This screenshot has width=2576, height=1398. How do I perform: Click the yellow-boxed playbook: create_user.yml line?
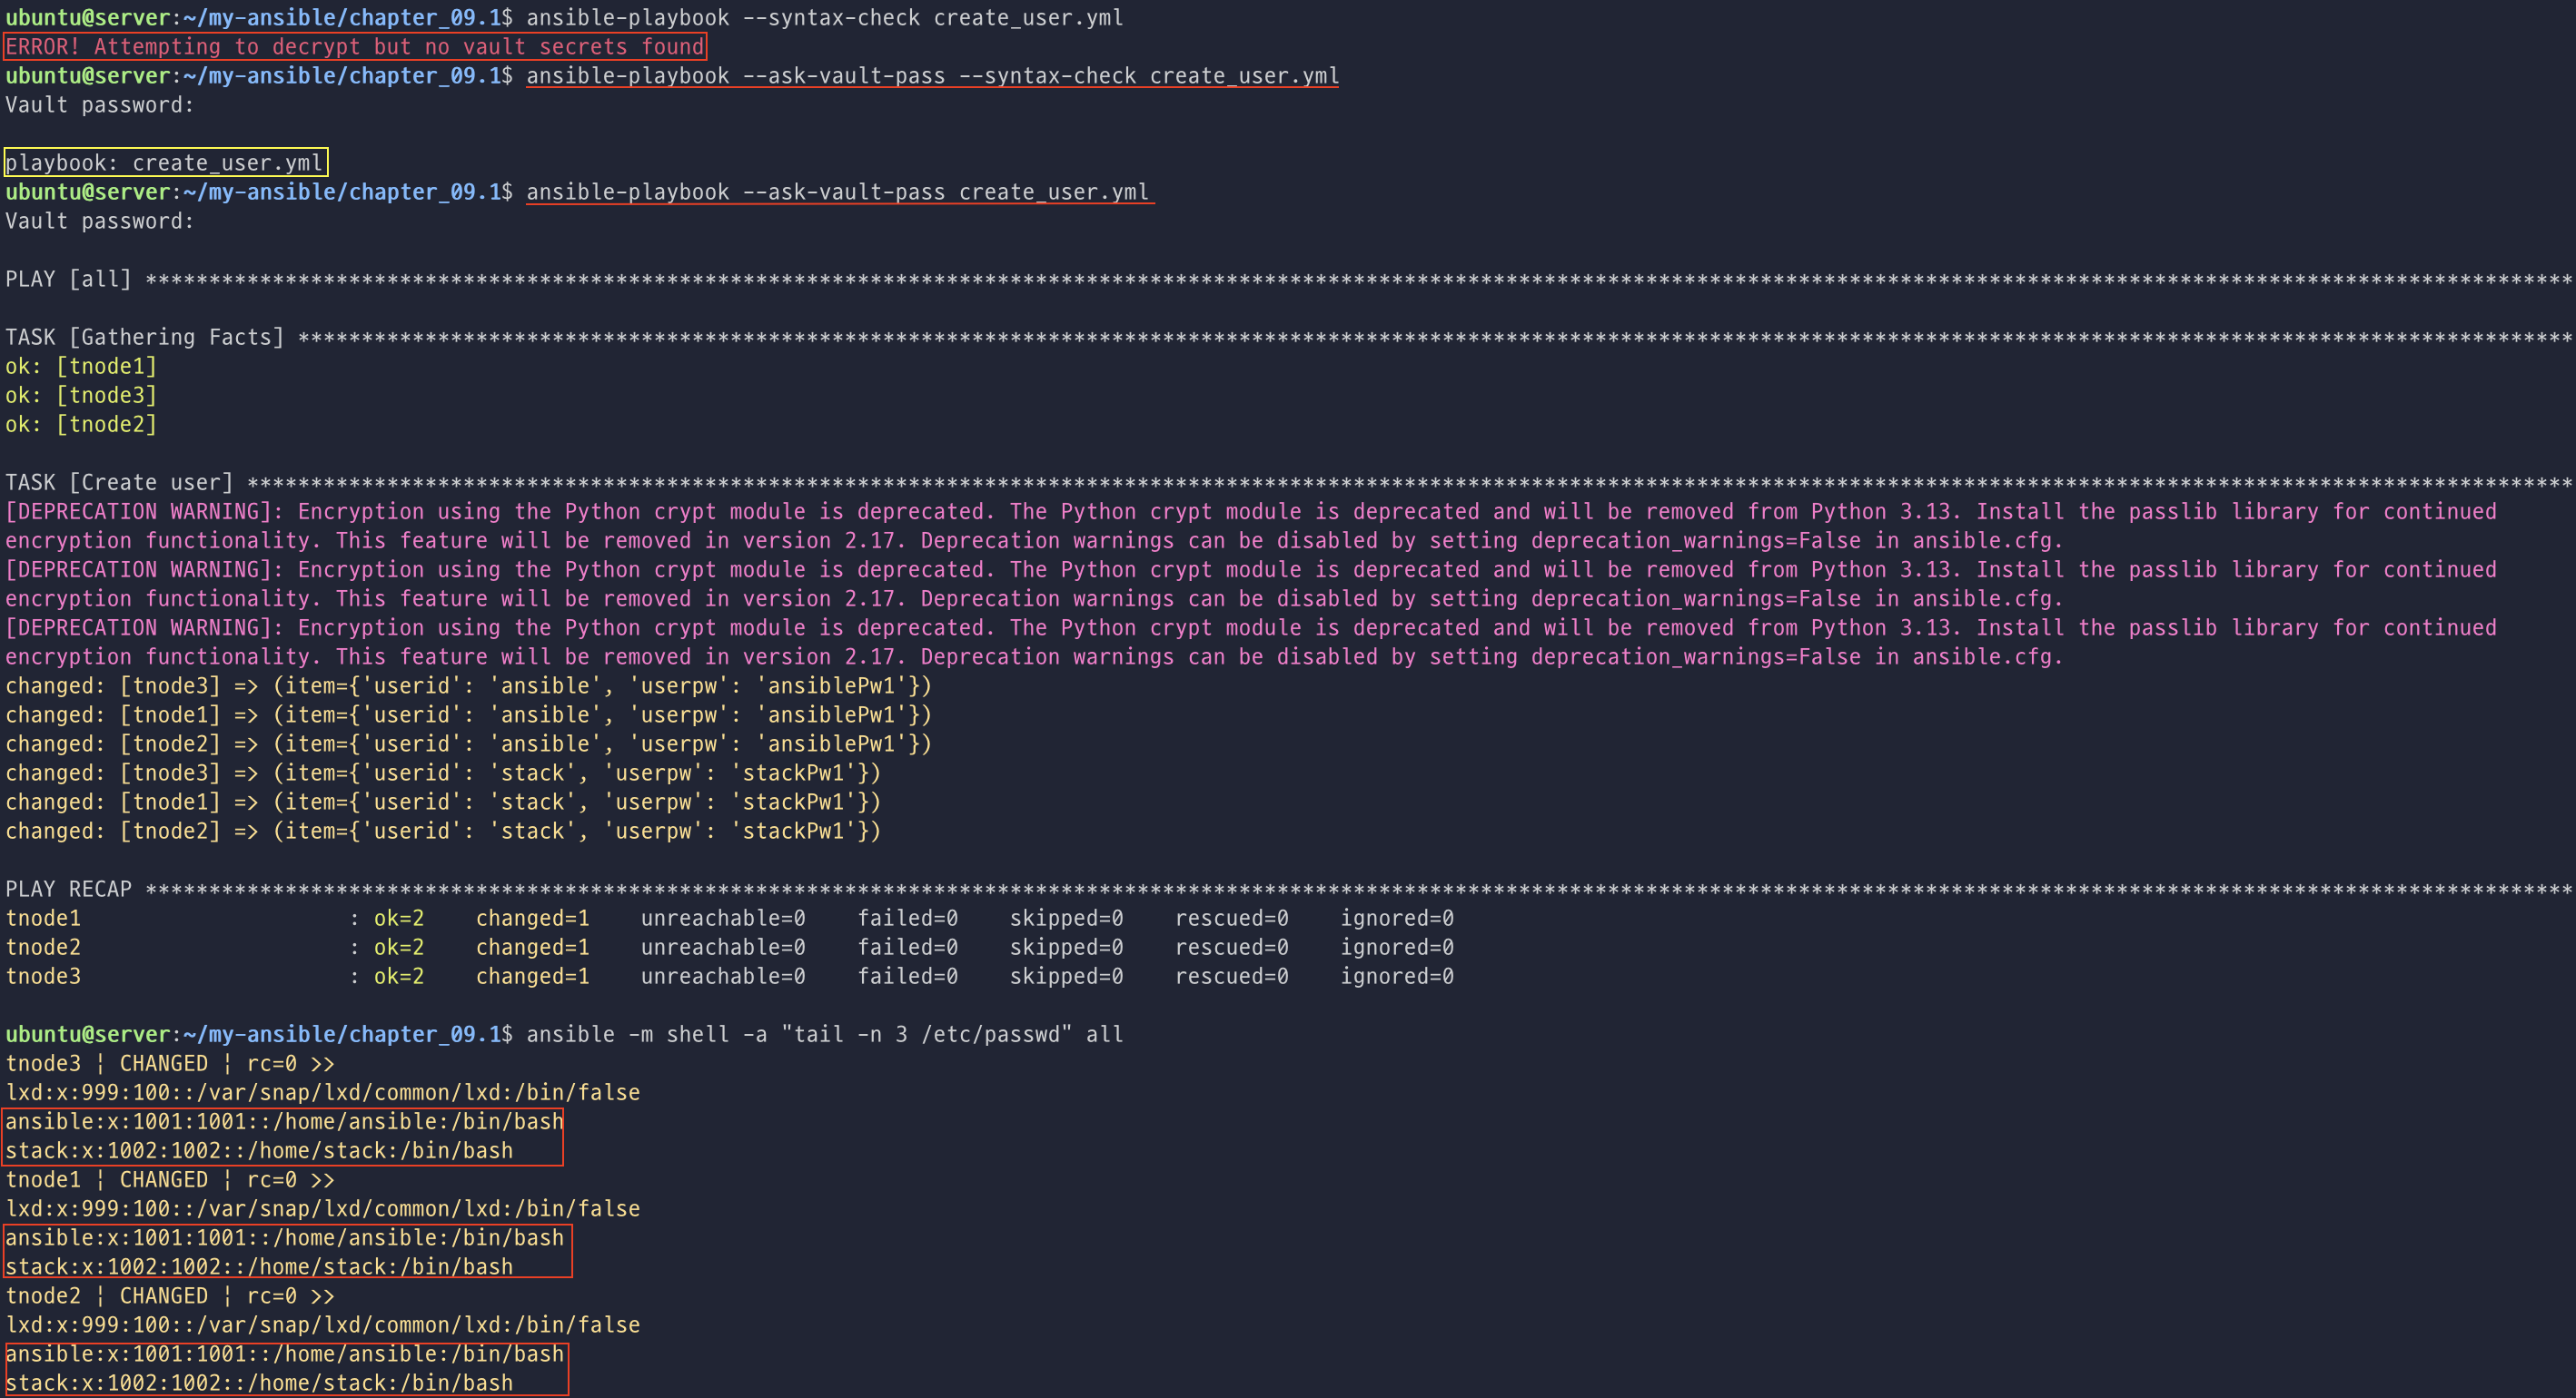coord(165,162)
